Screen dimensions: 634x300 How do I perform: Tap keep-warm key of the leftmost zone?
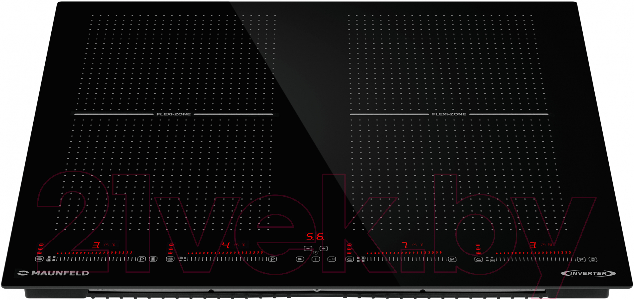[39, 259]
